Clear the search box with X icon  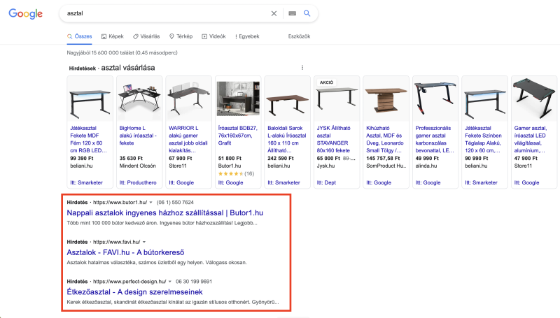[274, 13]
